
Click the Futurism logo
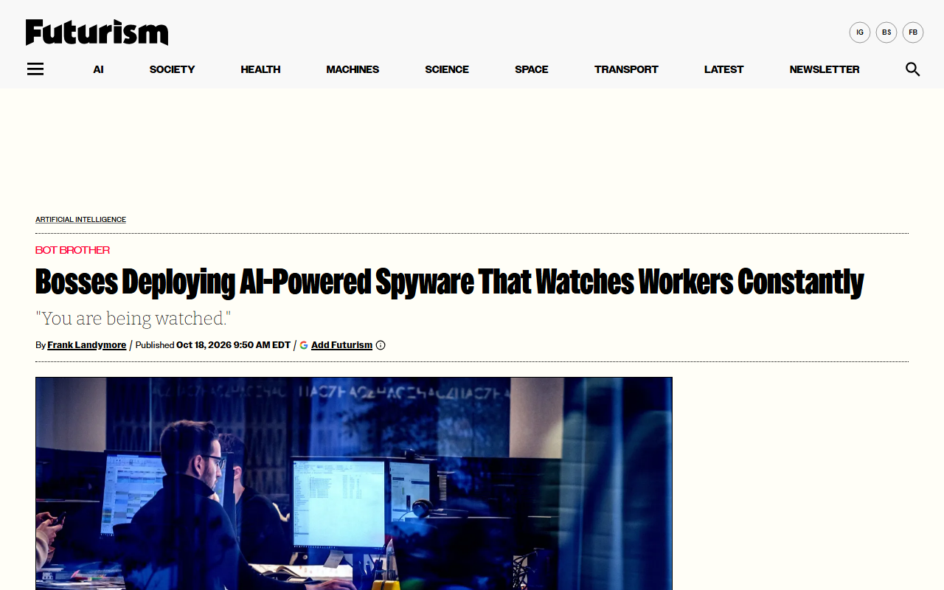97,32
